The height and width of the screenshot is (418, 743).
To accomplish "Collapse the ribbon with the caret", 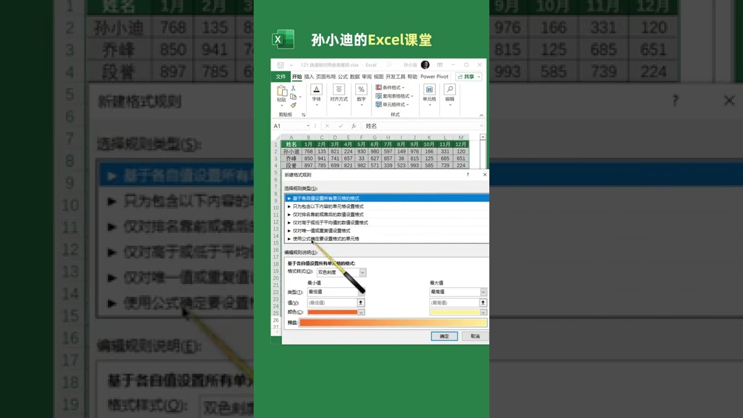I will tap(481, 115).
